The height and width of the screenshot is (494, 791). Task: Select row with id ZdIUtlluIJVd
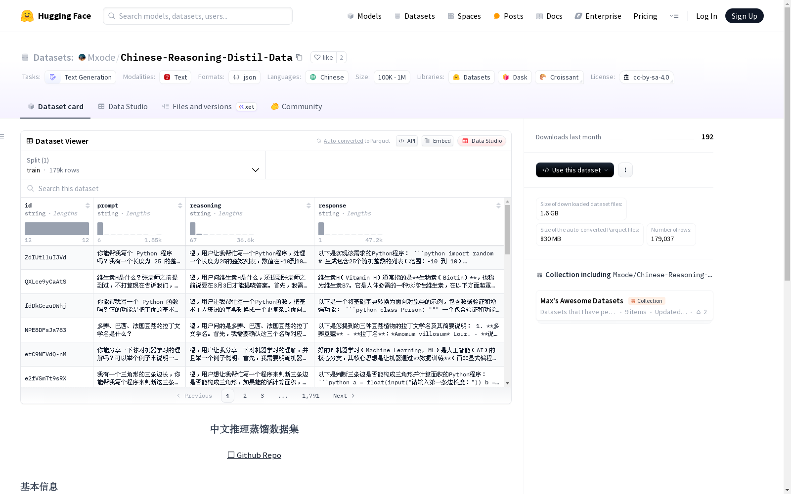point(263,257)
